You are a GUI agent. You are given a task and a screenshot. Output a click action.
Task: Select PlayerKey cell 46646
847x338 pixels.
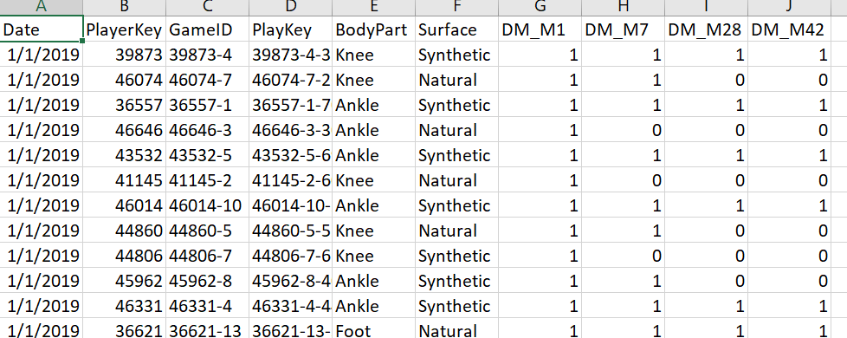coord(125,130)
